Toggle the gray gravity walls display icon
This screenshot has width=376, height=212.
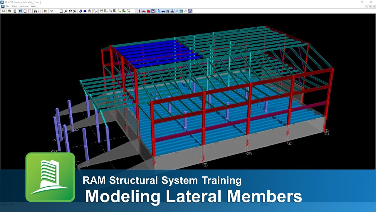[x=168, y=11]
